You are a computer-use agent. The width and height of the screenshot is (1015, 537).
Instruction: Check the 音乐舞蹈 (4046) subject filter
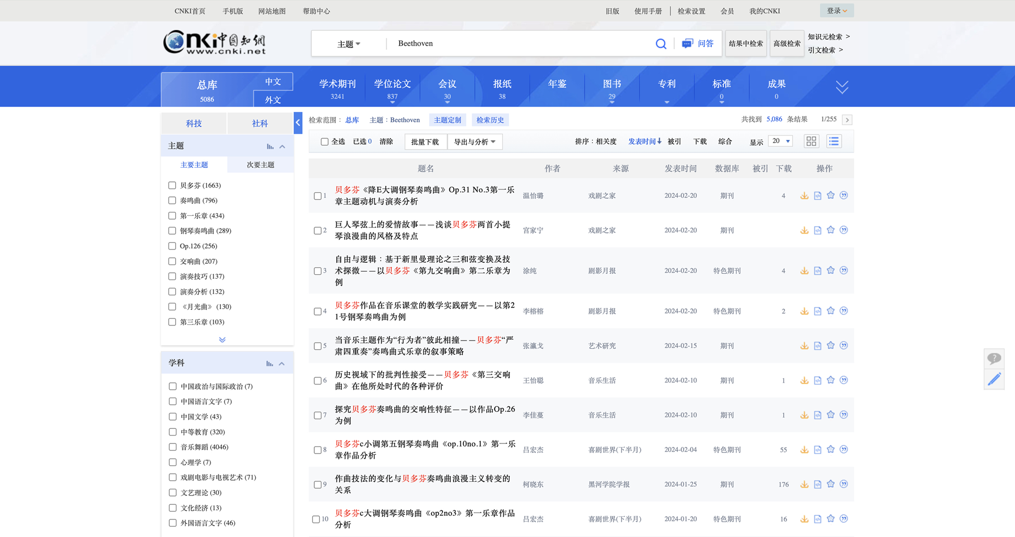click(x=173, y=447)
